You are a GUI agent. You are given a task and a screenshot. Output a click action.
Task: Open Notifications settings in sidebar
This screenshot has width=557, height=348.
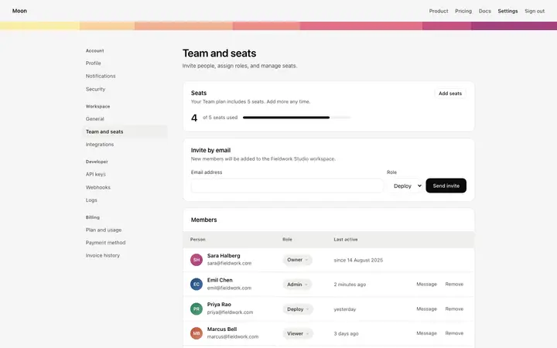pyautogui.click(x=101, y=76)
